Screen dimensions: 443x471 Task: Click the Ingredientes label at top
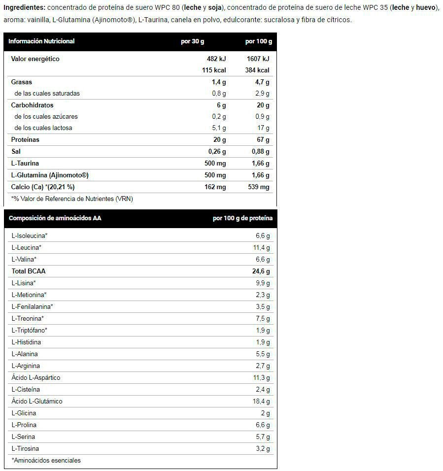24,7
